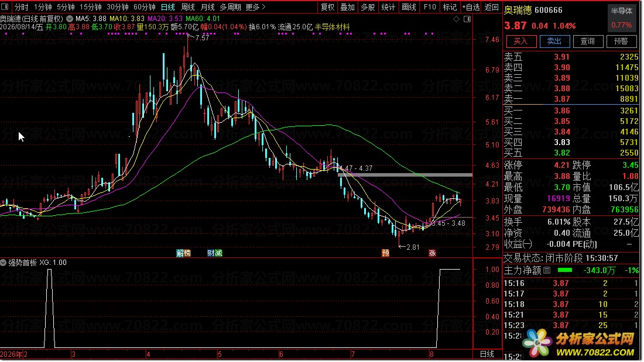
Task: Open the 半导体 sector box
Action: pyautogui.click(x=621, y=18)
